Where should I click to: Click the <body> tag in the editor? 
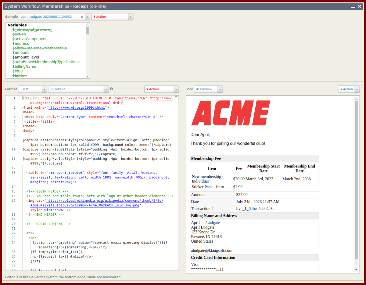tap(28, 131)
